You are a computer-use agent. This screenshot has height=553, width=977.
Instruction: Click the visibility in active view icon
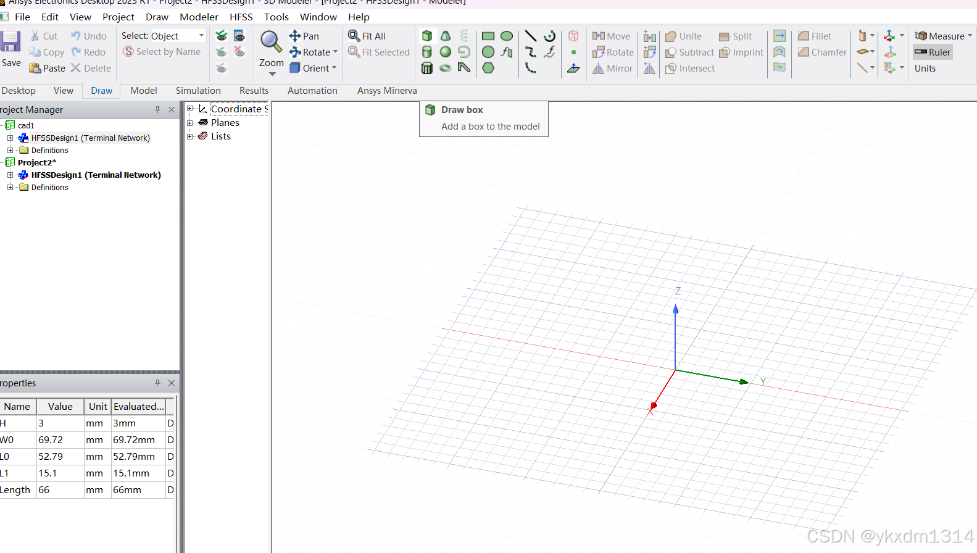tap(239, 36)
